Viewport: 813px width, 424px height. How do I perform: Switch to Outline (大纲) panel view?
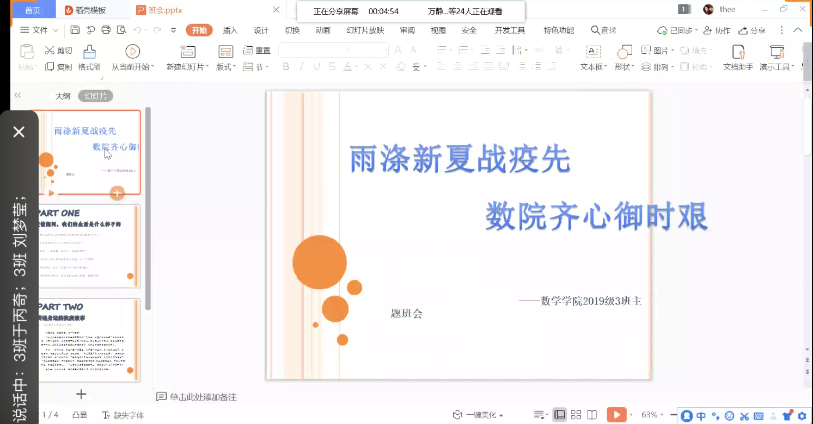click(x=63, y=96)
